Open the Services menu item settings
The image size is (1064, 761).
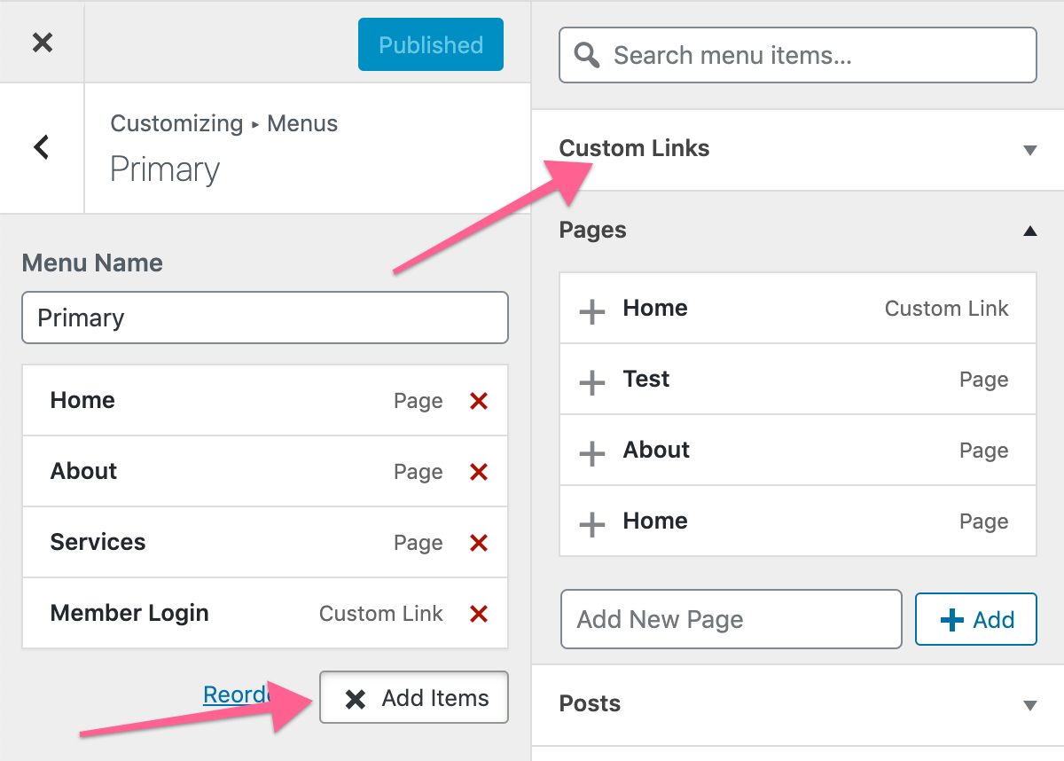point(264,542)
